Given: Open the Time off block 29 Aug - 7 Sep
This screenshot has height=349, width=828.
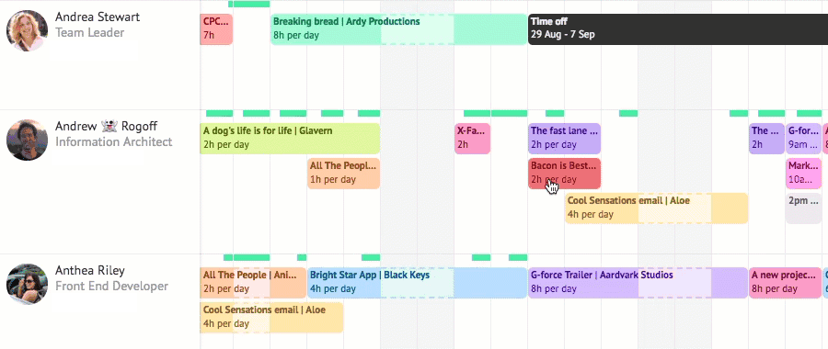Looking at the screenshot, I should (x=678, y=29).
